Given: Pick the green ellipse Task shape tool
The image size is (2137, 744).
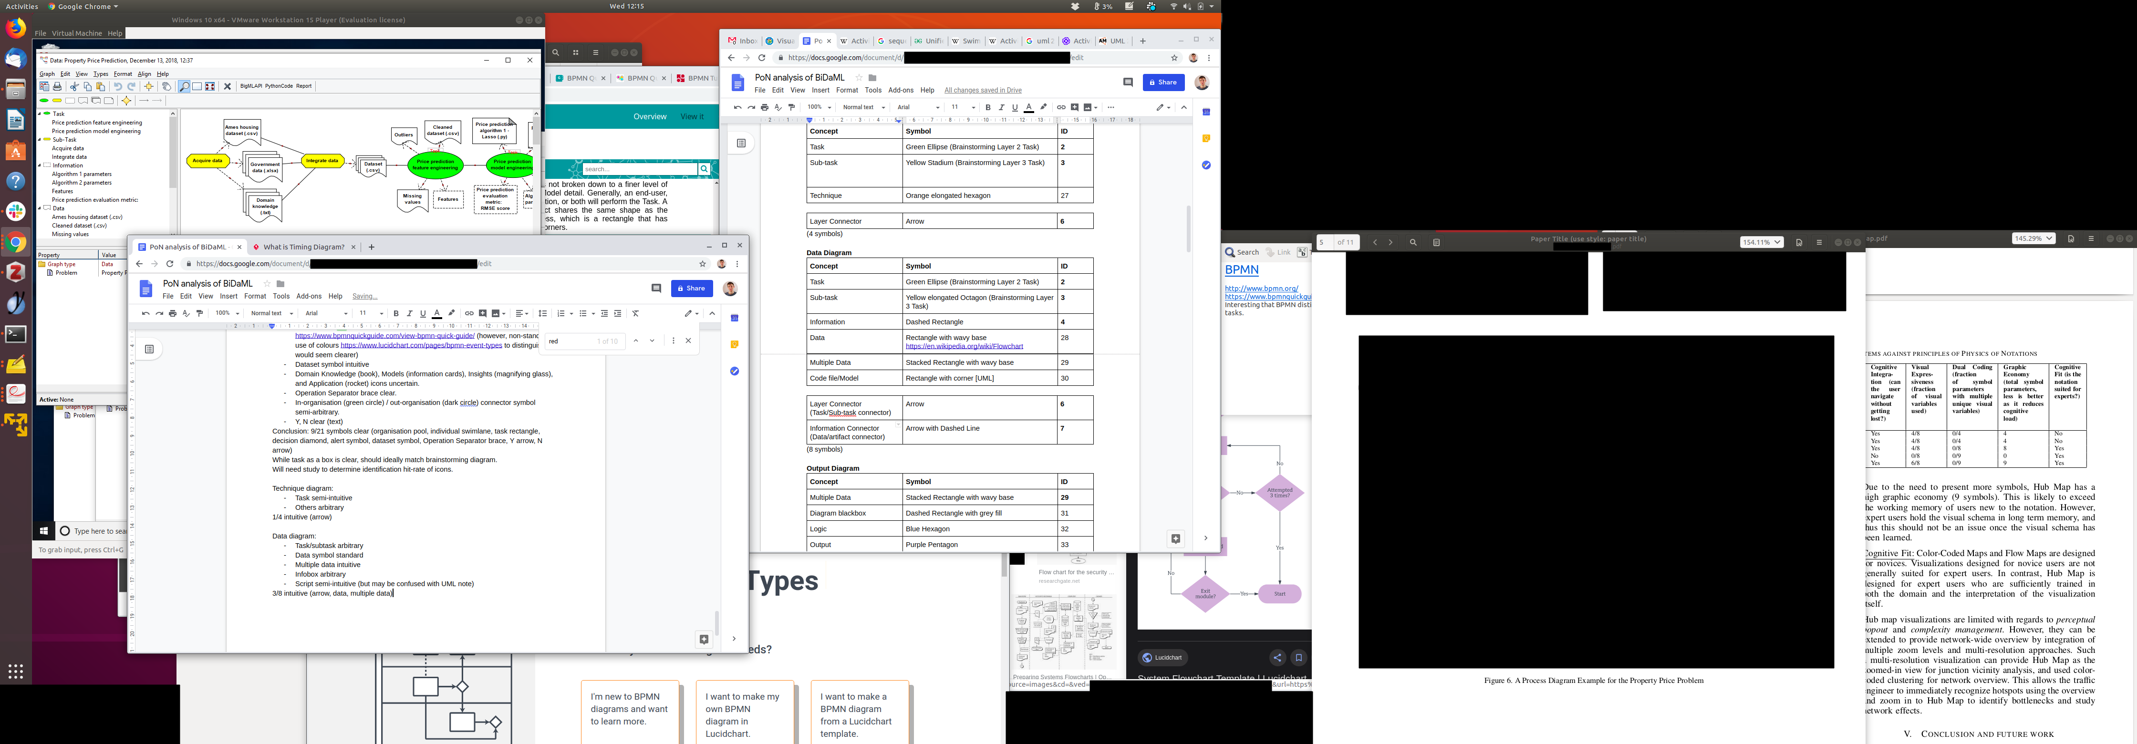Looking at the screenshot, I should 44,100.
